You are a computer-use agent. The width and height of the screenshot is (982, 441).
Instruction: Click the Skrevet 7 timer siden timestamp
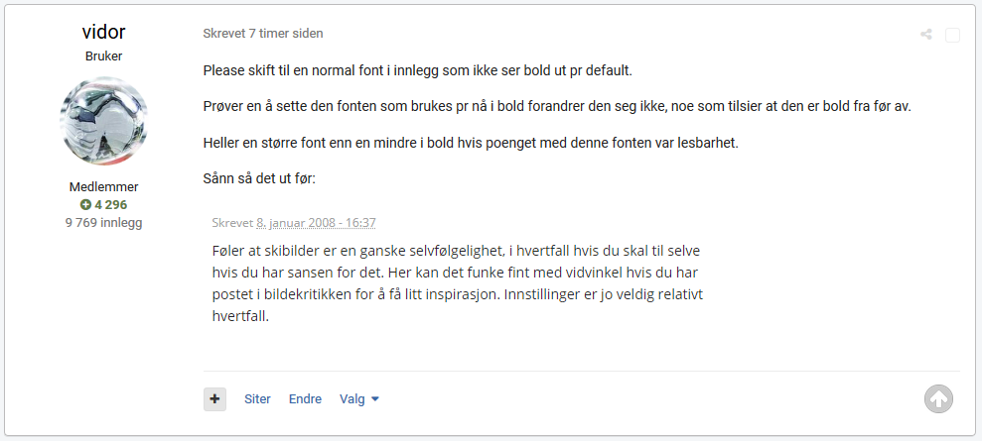pyautogui.click(x=263, y=34)
